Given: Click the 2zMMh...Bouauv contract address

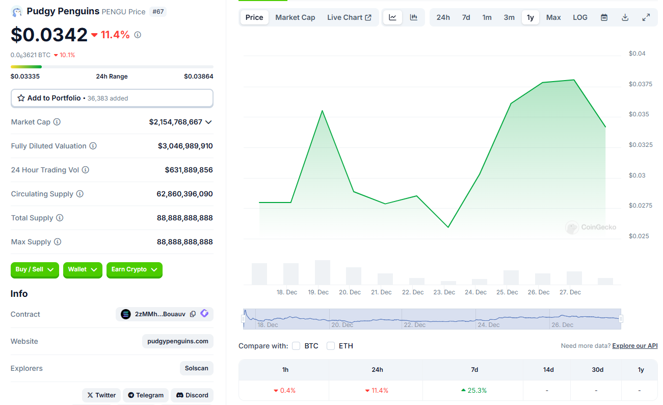Looking at the screenshot, I should click(160, 314).
